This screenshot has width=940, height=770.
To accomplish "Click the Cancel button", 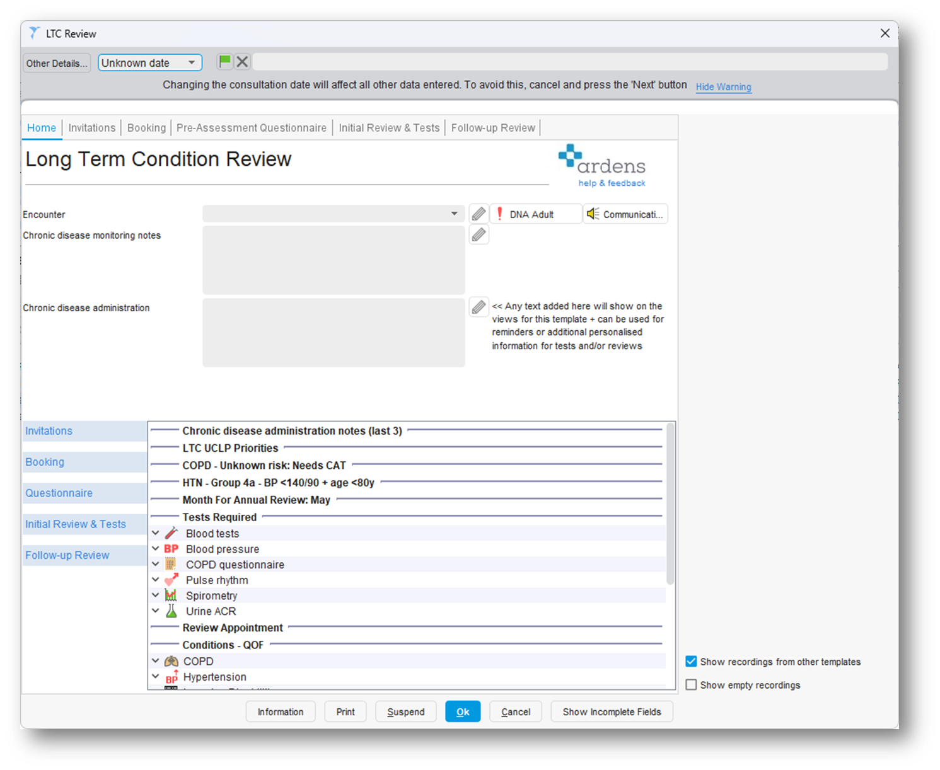I will click(x=516, y=712).
